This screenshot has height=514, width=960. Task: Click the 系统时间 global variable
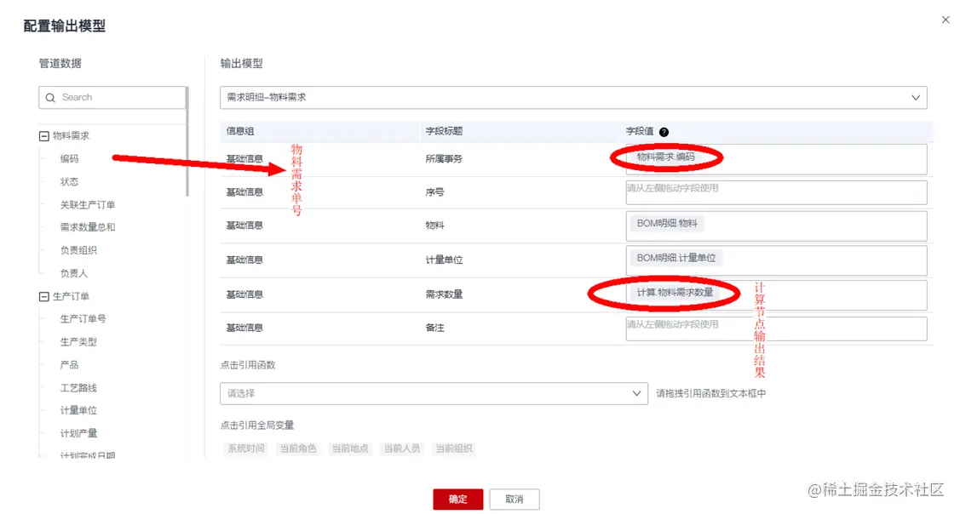[246, 448]
